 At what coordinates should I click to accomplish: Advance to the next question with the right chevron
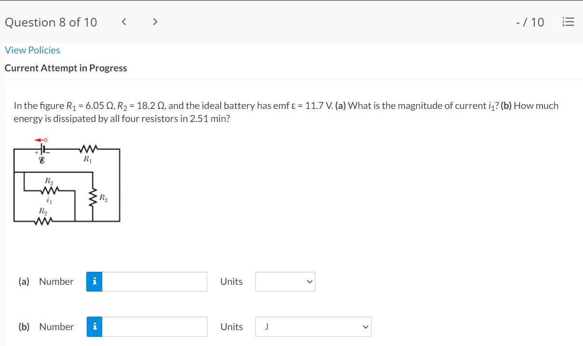(x=155, y=22)
